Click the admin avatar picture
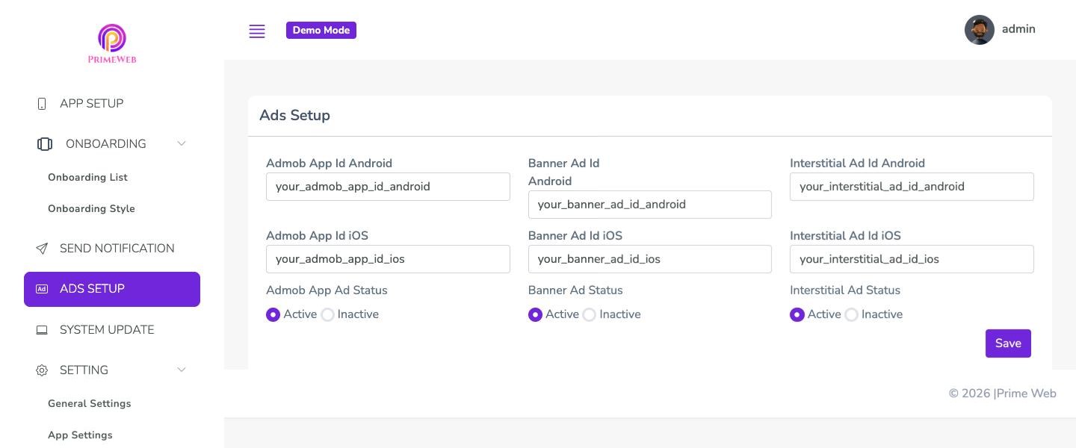Viewport: 1076px width, 448px height. tap(980, 30)
